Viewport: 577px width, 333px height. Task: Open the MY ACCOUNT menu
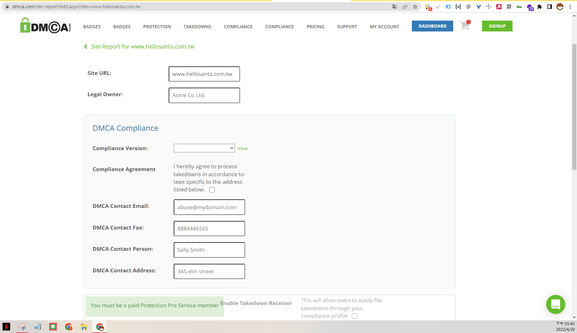(x=385, y=27)
